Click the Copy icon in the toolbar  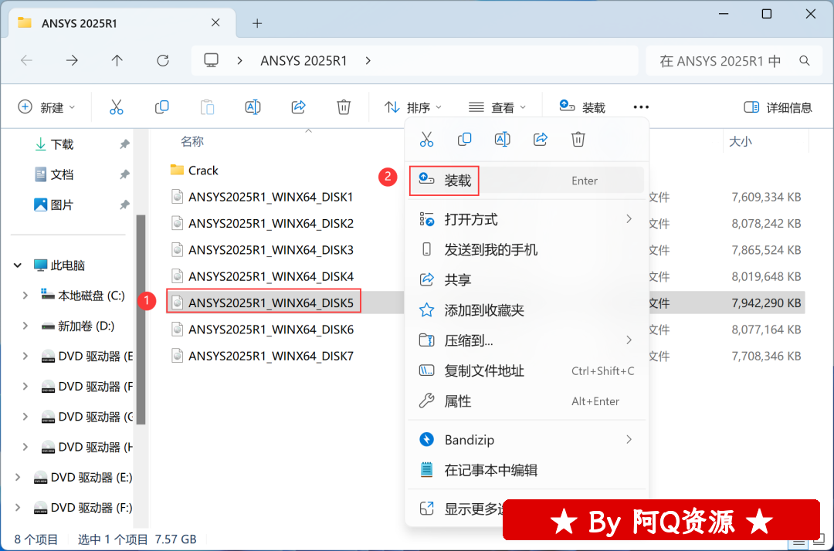161,107
